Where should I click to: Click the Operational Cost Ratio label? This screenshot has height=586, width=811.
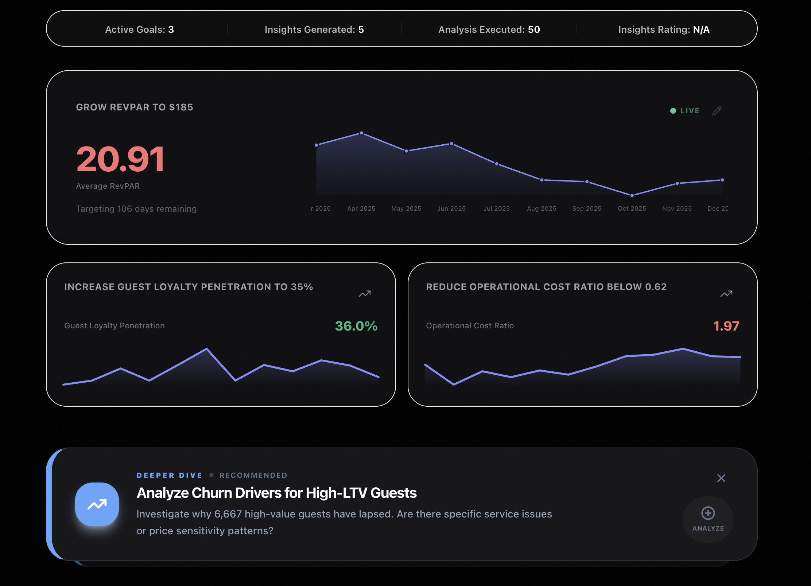(470, 325)
